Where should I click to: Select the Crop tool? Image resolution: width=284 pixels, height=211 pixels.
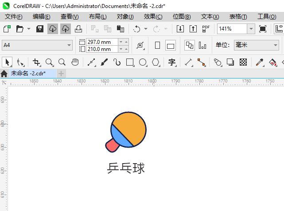36,62
